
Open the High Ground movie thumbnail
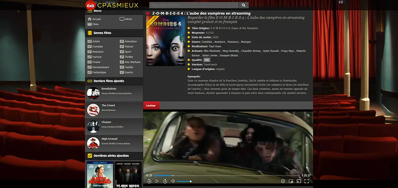pos(93,144)
